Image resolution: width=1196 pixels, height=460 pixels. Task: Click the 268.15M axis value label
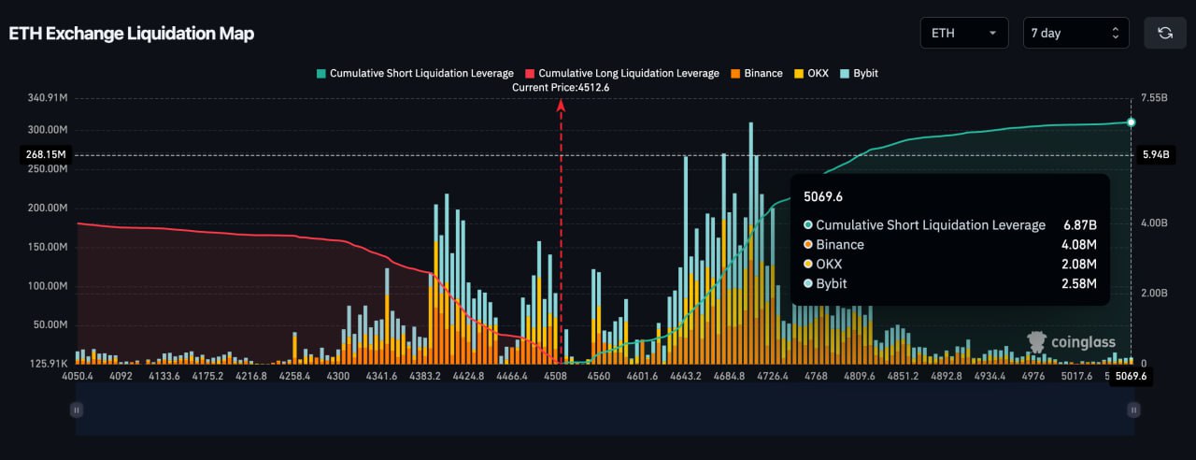46,154
